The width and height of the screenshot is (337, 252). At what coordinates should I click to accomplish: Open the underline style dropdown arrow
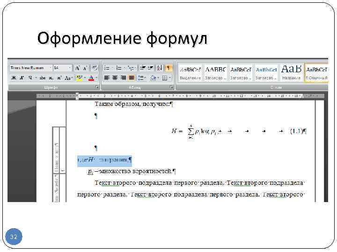tap(36, 78)
